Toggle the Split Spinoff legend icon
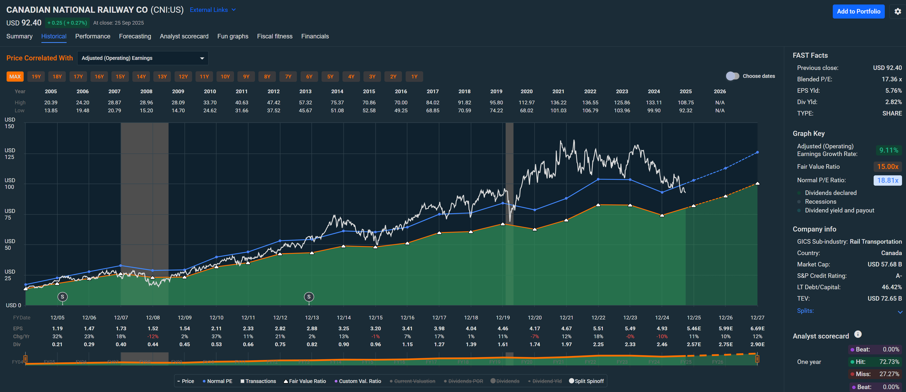Viewport: 906px width, 392px height. point(571,381)
